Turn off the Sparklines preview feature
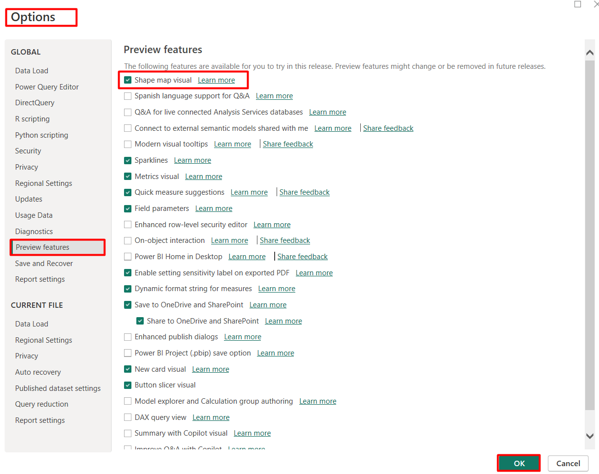 [127, 160]
